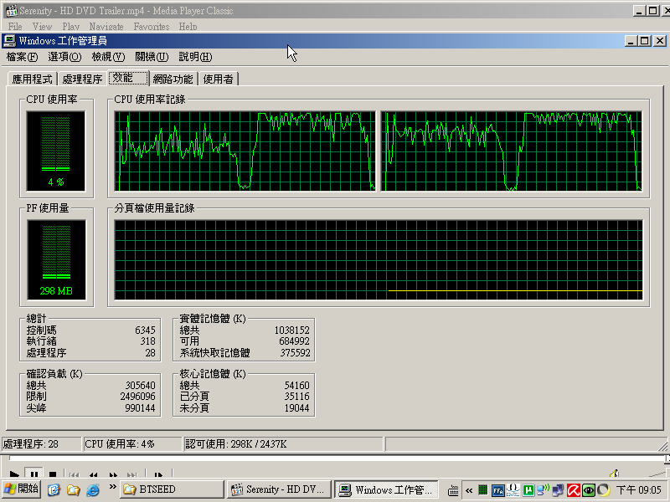
Task: Open the red Avira antivirus tray icon
Action: (574, 489)
